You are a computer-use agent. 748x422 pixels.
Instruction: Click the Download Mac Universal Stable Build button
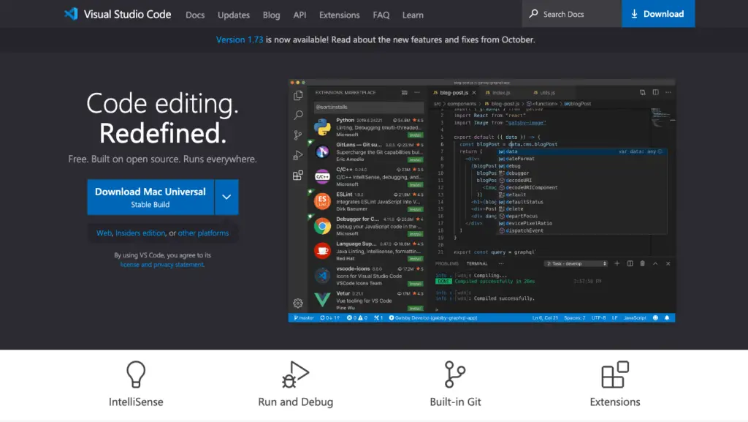[x=150, y=197]
